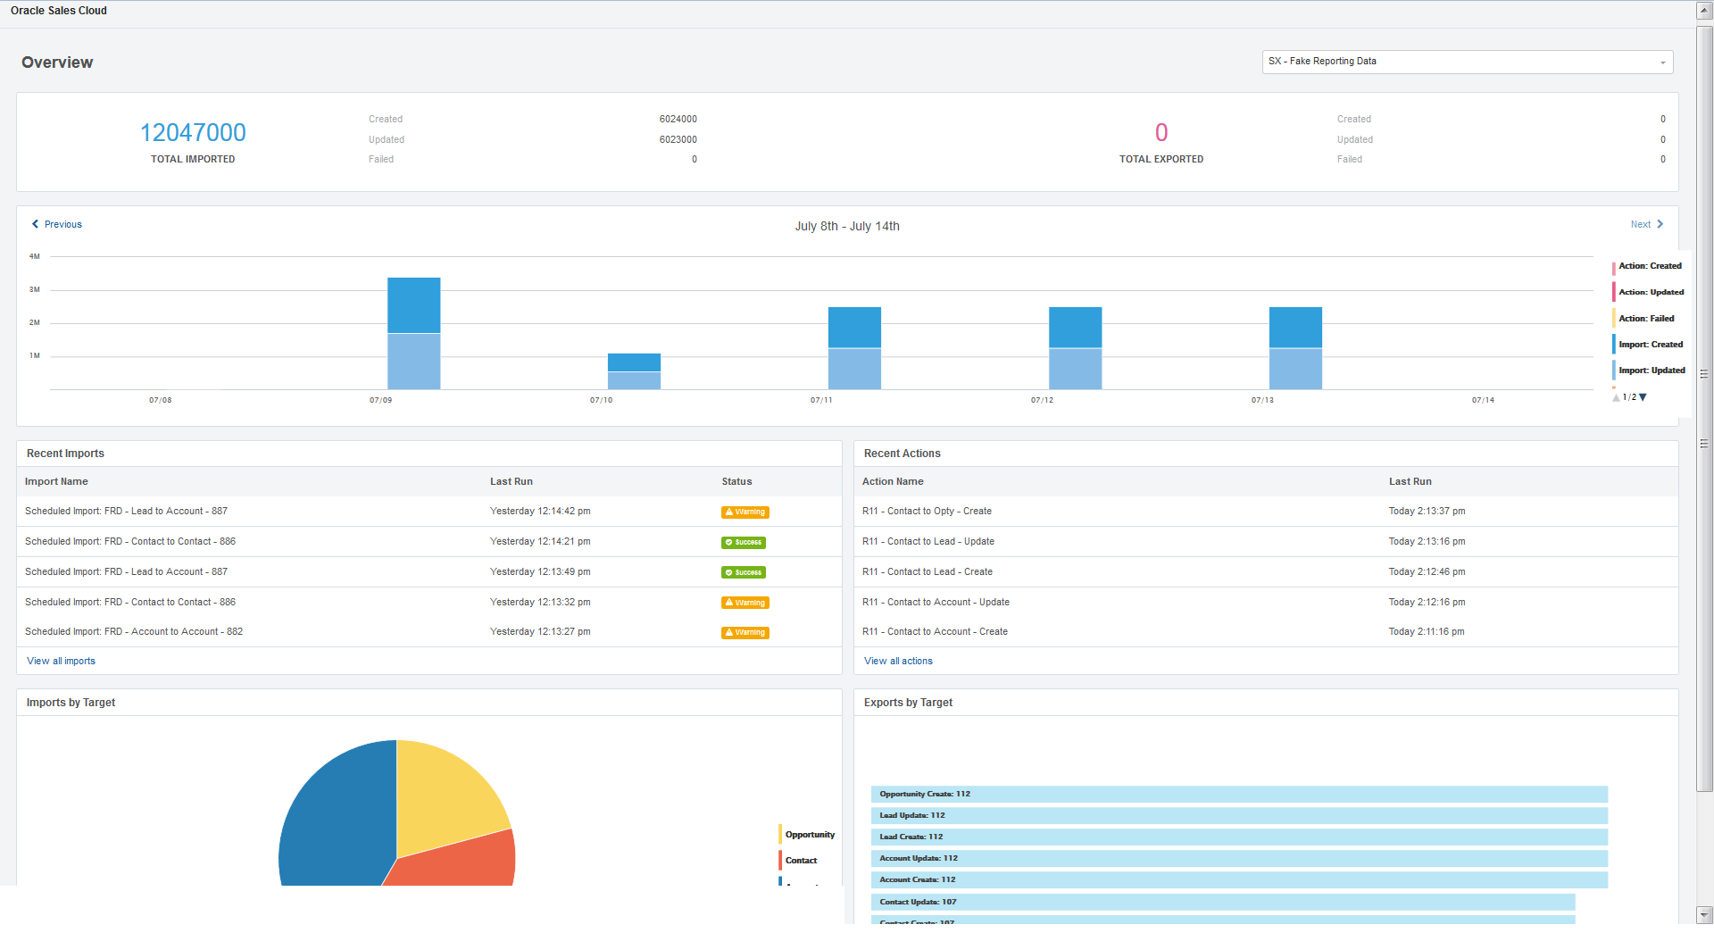Click the Previous chevron above the weekly chart
1714x933 pixels.
(55, 224)
